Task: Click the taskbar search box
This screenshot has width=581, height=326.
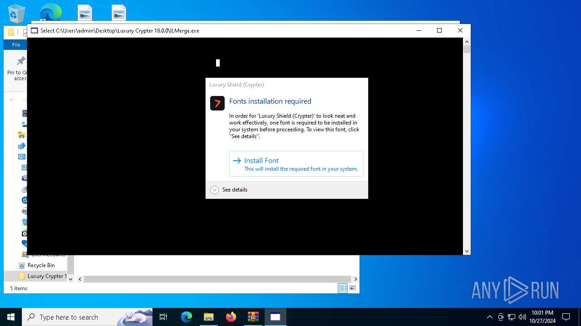Action: click(87, 317)
